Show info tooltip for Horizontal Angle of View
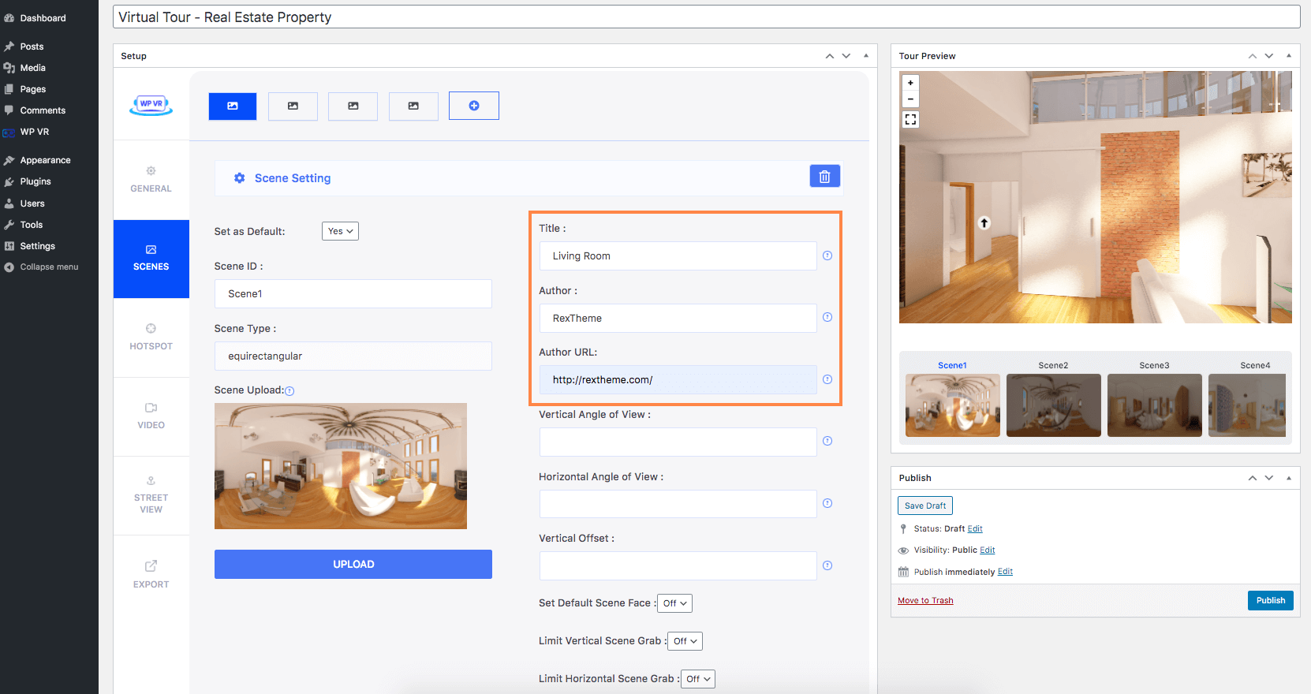Viewport: 1311px width, 694px height. coord(827,503)
